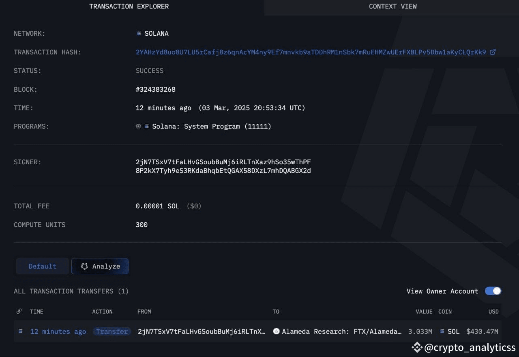Click the Solana logo beside the SOLANA network name

[x=139, y=34]
